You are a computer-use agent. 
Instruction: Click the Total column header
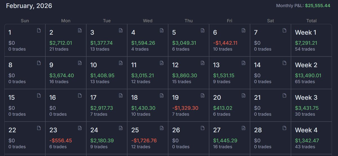point(312,21)
